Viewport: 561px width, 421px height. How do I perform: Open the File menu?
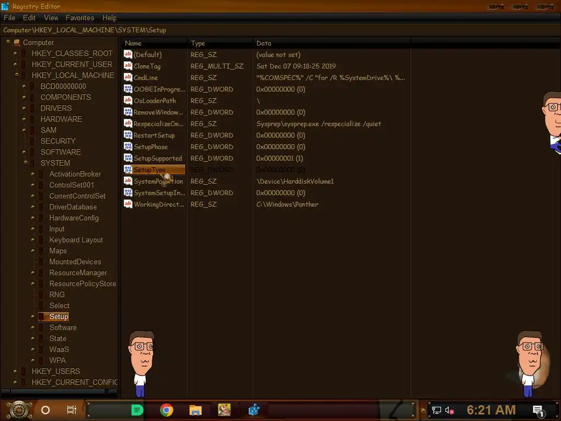[9, 18]
